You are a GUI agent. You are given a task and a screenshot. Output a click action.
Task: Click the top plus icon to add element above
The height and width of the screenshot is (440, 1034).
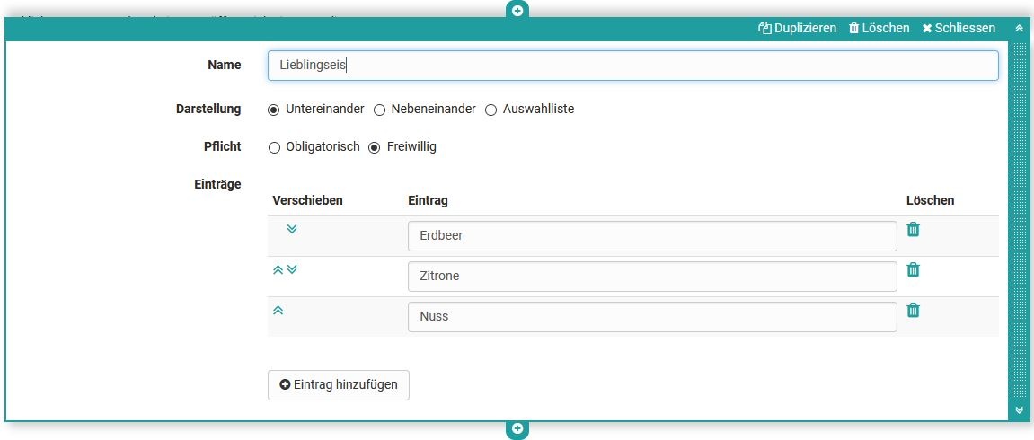pos(517,11)
